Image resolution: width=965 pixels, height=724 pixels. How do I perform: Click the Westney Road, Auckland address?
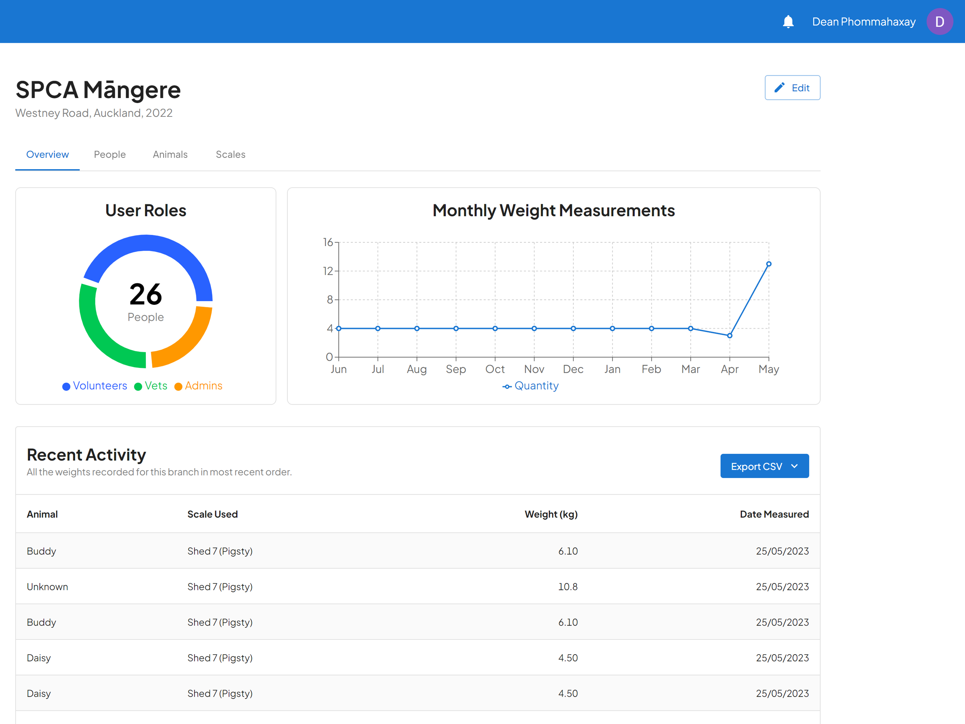click(x=94, y=113)
